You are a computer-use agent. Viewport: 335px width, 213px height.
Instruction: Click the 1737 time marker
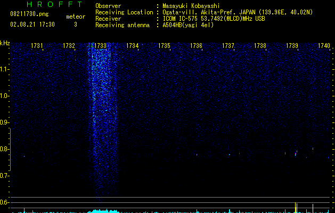pyautogui.click(x=228, y=46)
